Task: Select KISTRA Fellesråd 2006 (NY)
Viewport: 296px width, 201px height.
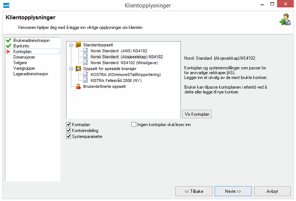Action: click(x=117, y=80)
